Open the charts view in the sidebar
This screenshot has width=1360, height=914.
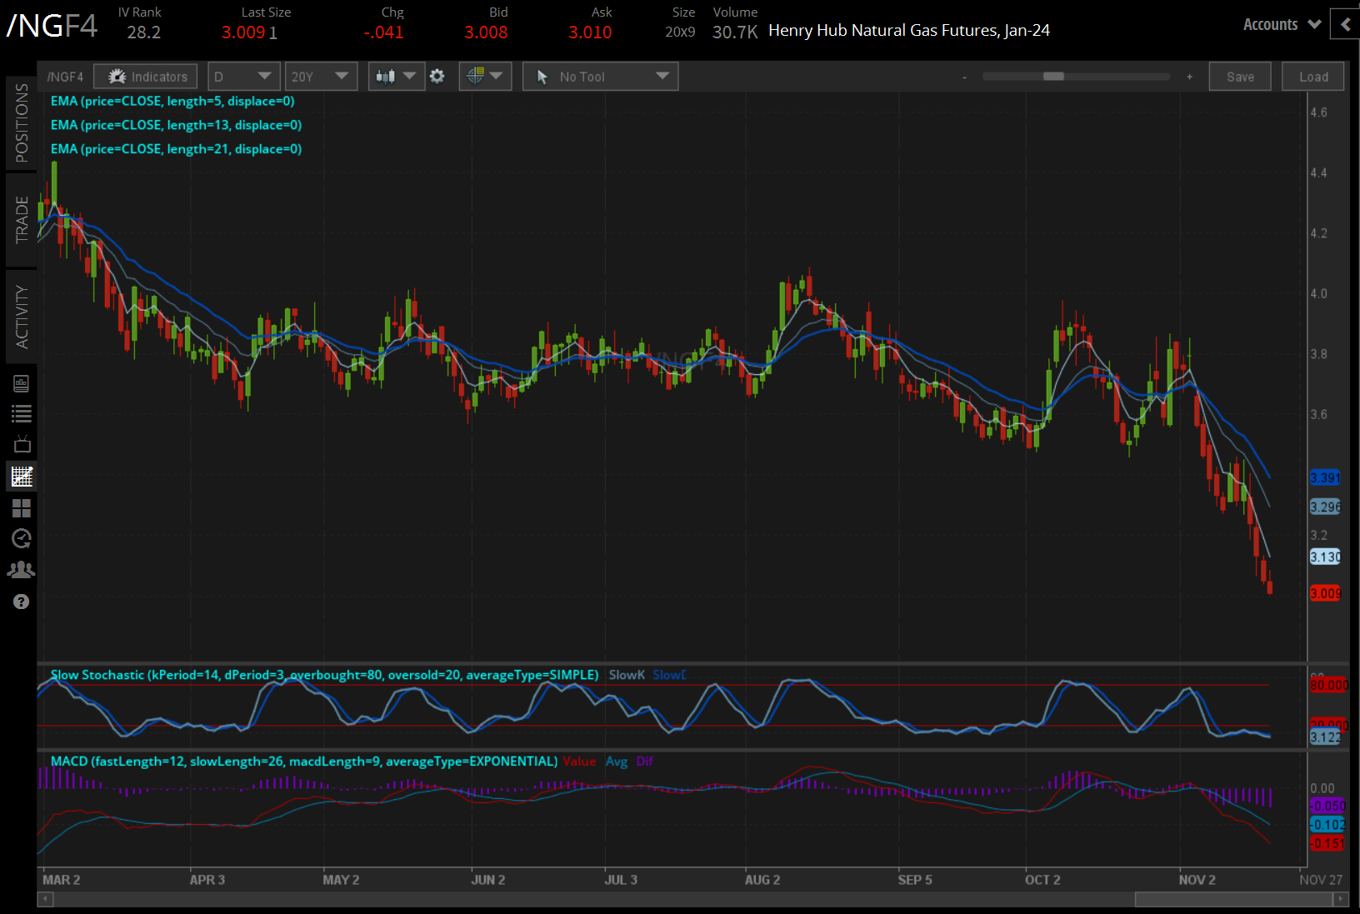coord(22,477)
